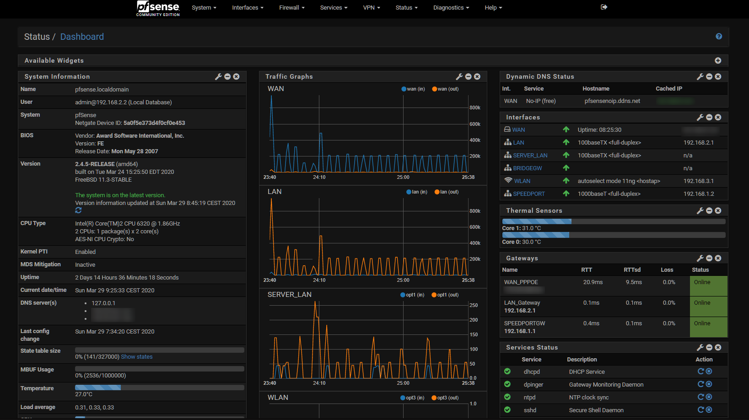This screenshot has height=420, width=749.
Task: Collapse the Thermal Sensors widget
Action: pyautogui.click(x=709, y=210)
